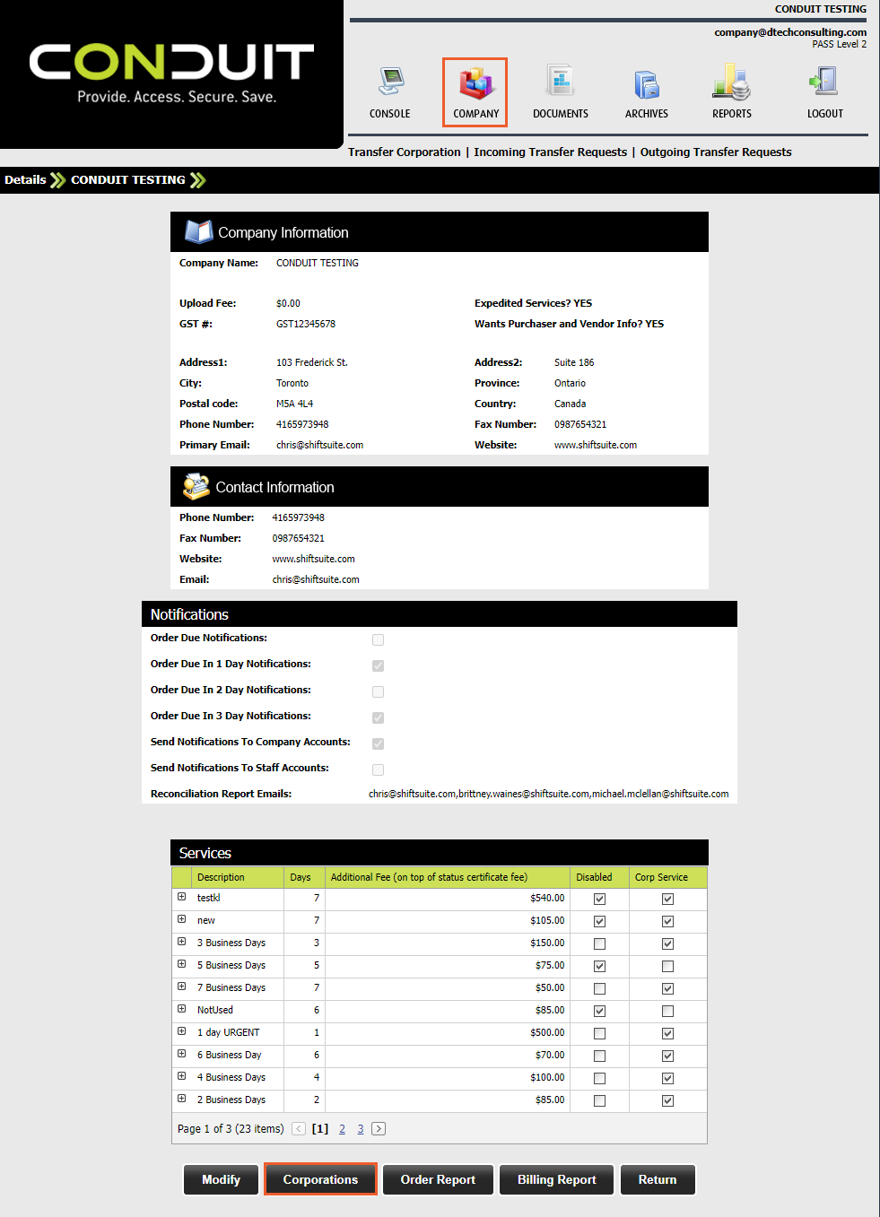The image size is (880, 1217).
Task: Click the green chevrons after Details
Action: pyautogui.click(x=58, y=180)
